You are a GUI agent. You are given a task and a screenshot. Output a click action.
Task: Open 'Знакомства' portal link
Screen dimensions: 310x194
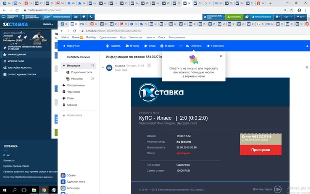[x=136, y=37]
